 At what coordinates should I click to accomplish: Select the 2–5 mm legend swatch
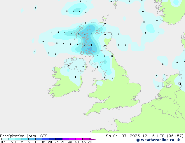pos(25,139)
